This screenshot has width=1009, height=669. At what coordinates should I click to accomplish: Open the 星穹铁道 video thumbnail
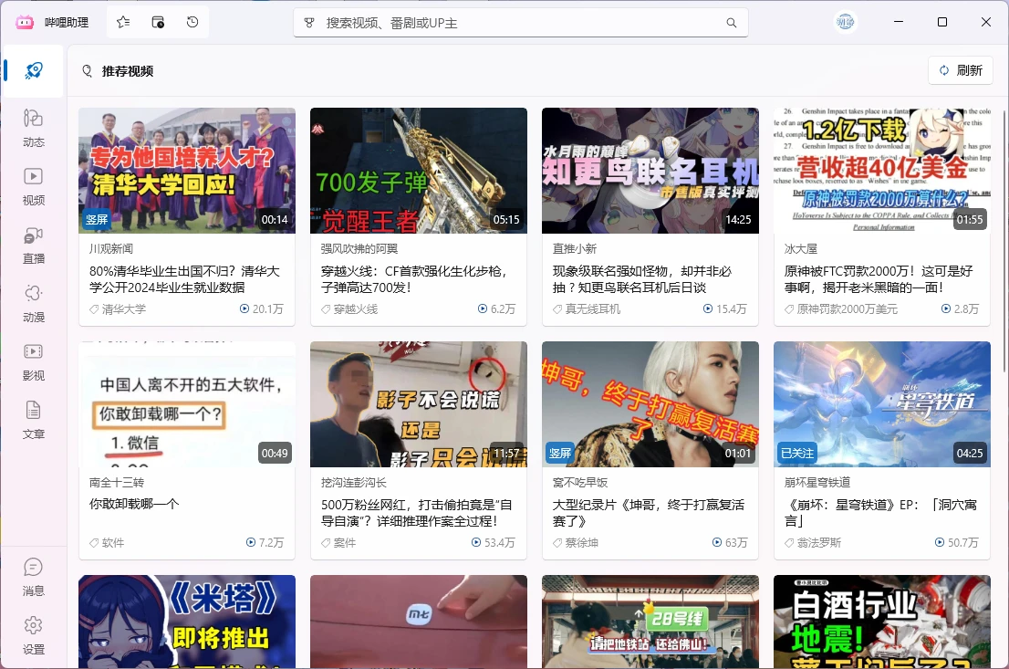coord(881,404)
